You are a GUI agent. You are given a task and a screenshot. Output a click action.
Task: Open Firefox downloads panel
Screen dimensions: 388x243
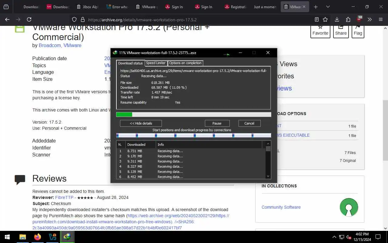(337, 19)
